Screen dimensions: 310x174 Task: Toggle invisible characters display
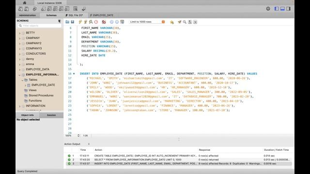click(x=190, y=22)
